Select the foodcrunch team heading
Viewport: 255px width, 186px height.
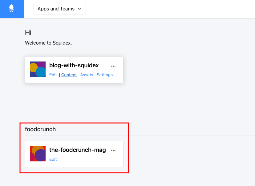point(40,129)
